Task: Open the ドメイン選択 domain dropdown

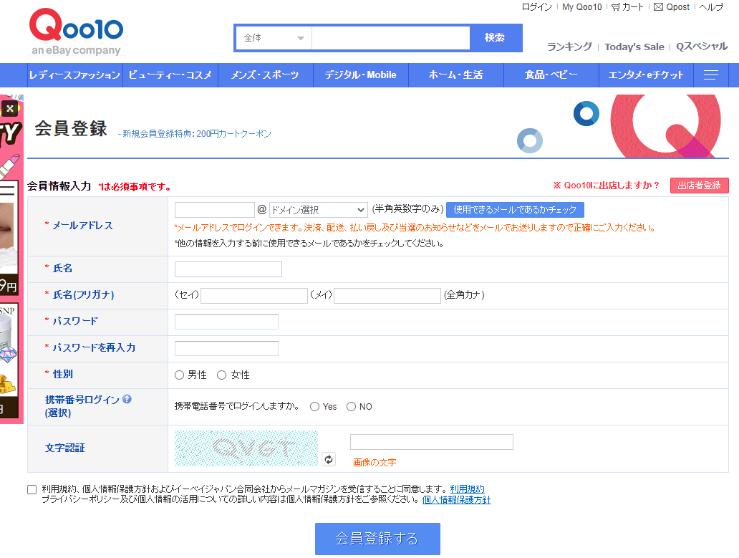Action: [318, 209]
